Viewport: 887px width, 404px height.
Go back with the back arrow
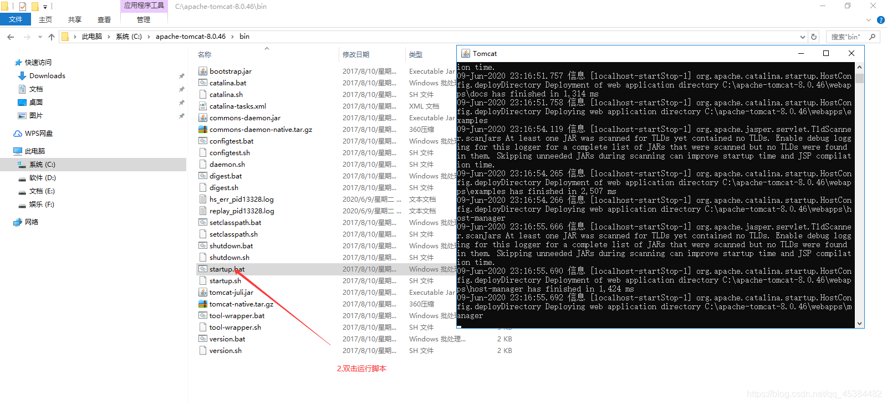click(11, 37)
